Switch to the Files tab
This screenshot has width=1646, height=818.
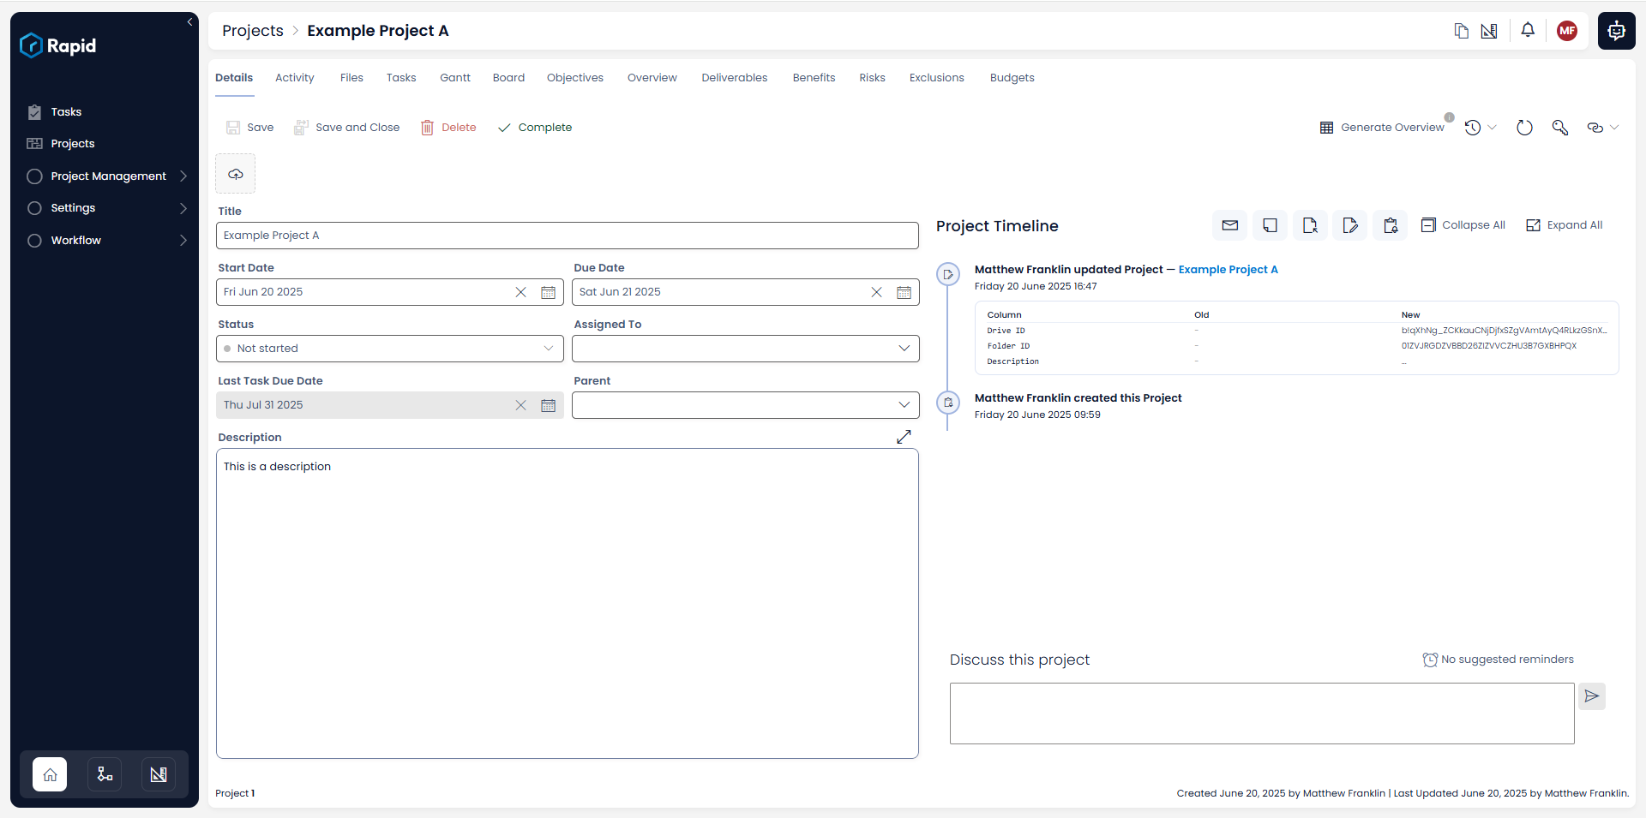point(351,78)
